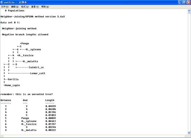Click the tree label '+Homo_sapie'
This screenshot has height=138, width=191.
point(12,85)
